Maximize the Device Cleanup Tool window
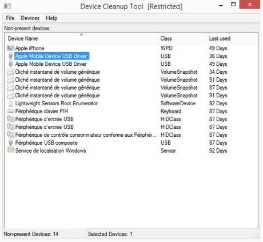This screenshot has height=242, width=263. pos(233,5)
